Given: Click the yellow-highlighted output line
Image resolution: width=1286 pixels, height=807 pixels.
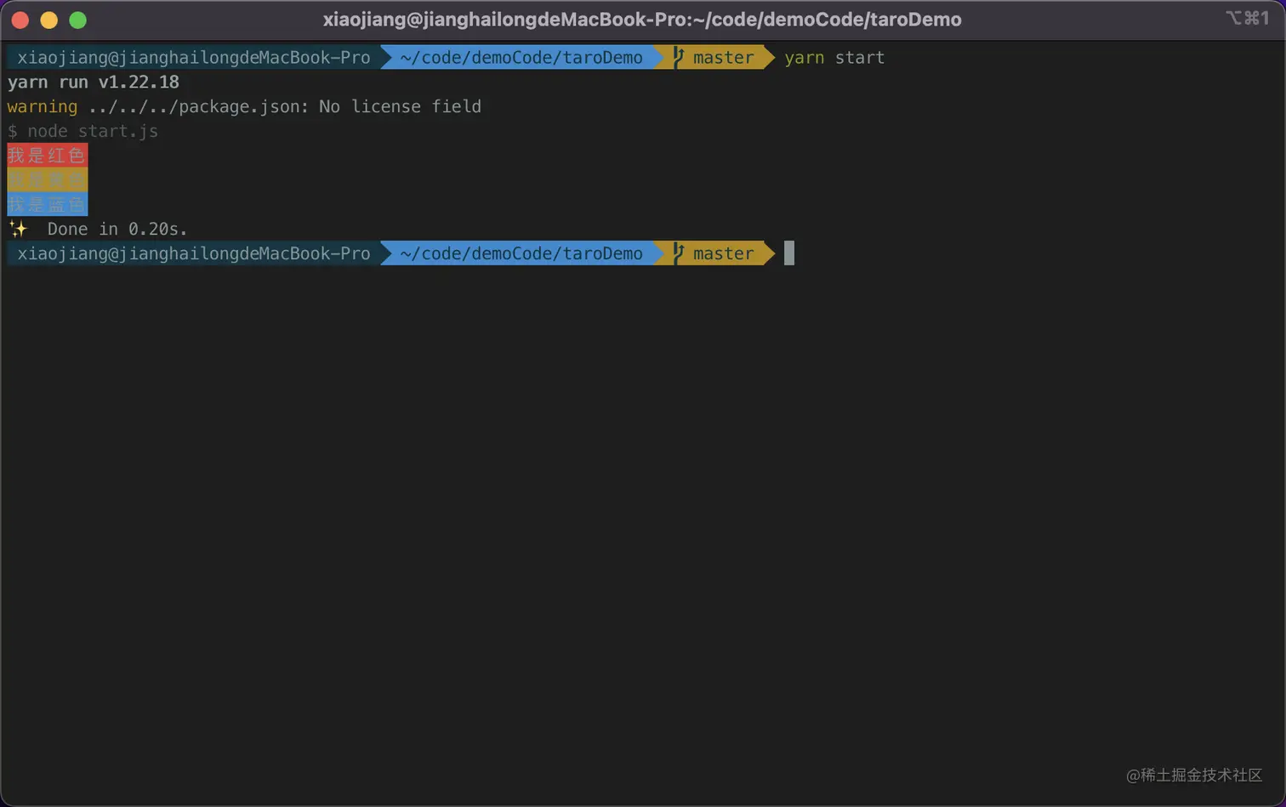Looking at the screenshot, I should pyautogui.click(x=48, y=179).
